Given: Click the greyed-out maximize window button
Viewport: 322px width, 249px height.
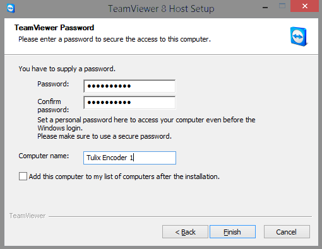Looking at the screenshot, I should coord(282,6).
